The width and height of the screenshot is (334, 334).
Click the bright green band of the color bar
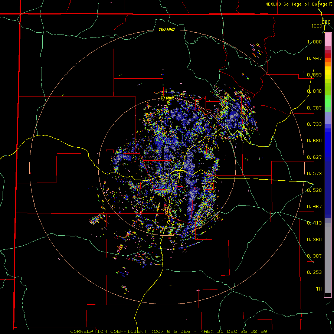(x=328, y=101)
